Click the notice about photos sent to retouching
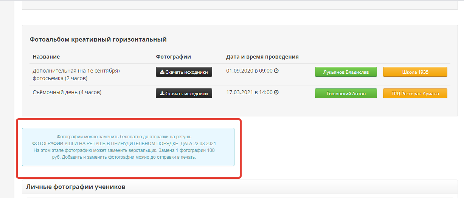The width and height of the screenshot is (464, 198). coord(128,147)
